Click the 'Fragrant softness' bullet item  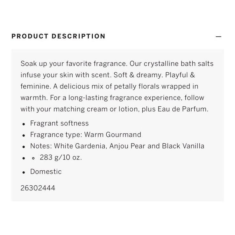(59, 123)
